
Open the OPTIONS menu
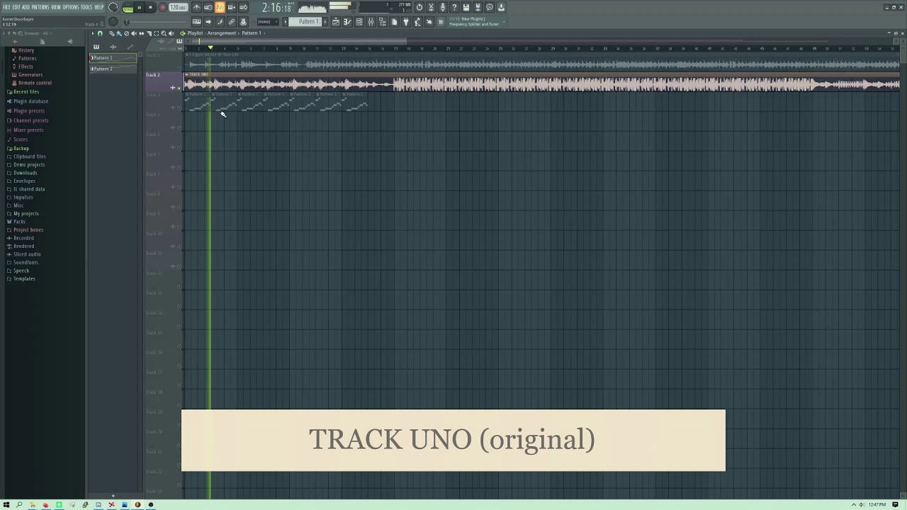point(71,7)
